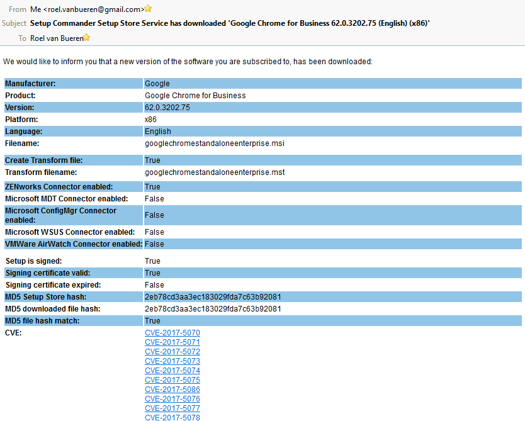Follow the CVE-2017-5086 hyperlink
This screenshot has height=421, width=525.
click(x=172, y=389)
